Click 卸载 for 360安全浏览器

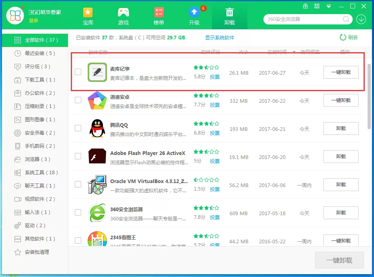(341, 213)
